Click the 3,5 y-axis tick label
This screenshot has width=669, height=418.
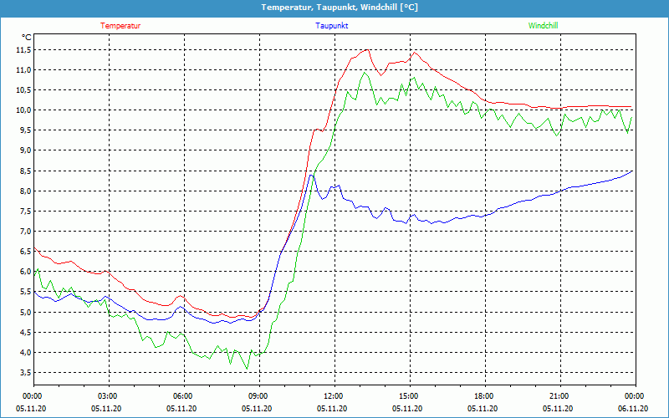coord(25,373)
